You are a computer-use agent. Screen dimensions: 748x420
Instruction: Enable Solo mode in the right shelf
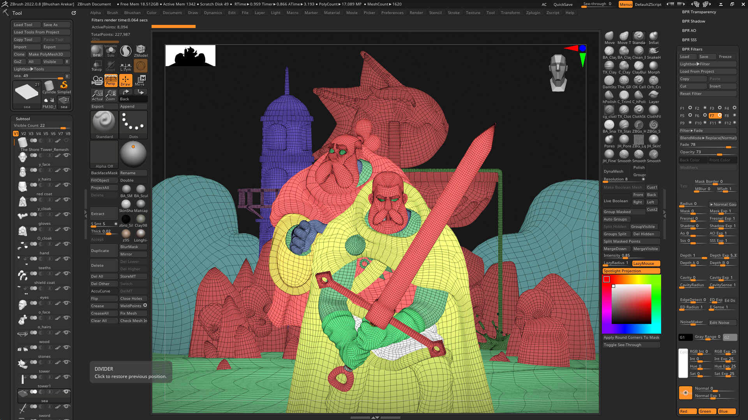point(111,51)
